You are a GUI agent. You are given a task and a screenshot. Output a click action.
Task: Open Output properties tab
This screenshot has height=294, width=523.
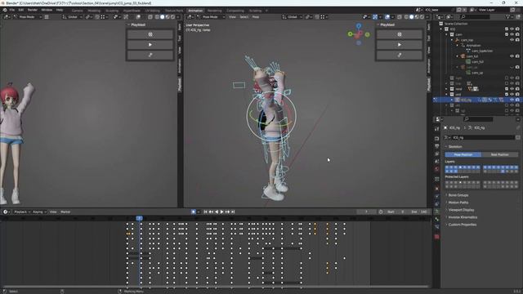pyautogui.click(x=436, y=146)
